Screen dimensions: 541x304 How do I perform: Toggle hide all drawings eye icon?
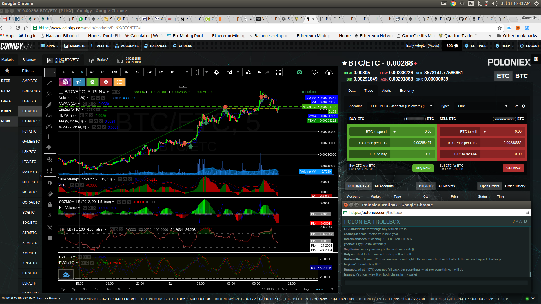click(50, 215)
